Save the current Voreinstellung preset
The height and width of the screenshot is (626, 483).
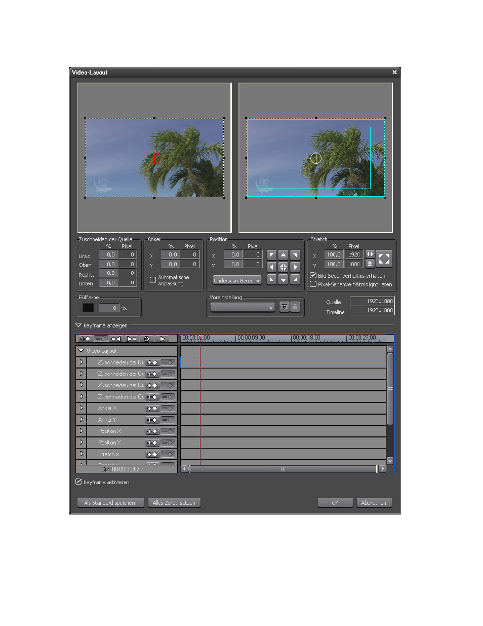tap(285, 307)
